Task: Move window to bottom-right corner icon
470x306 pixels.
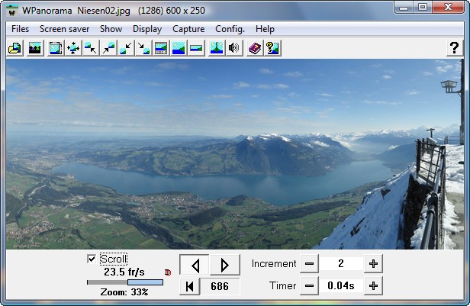Action: tap(143, 48)
